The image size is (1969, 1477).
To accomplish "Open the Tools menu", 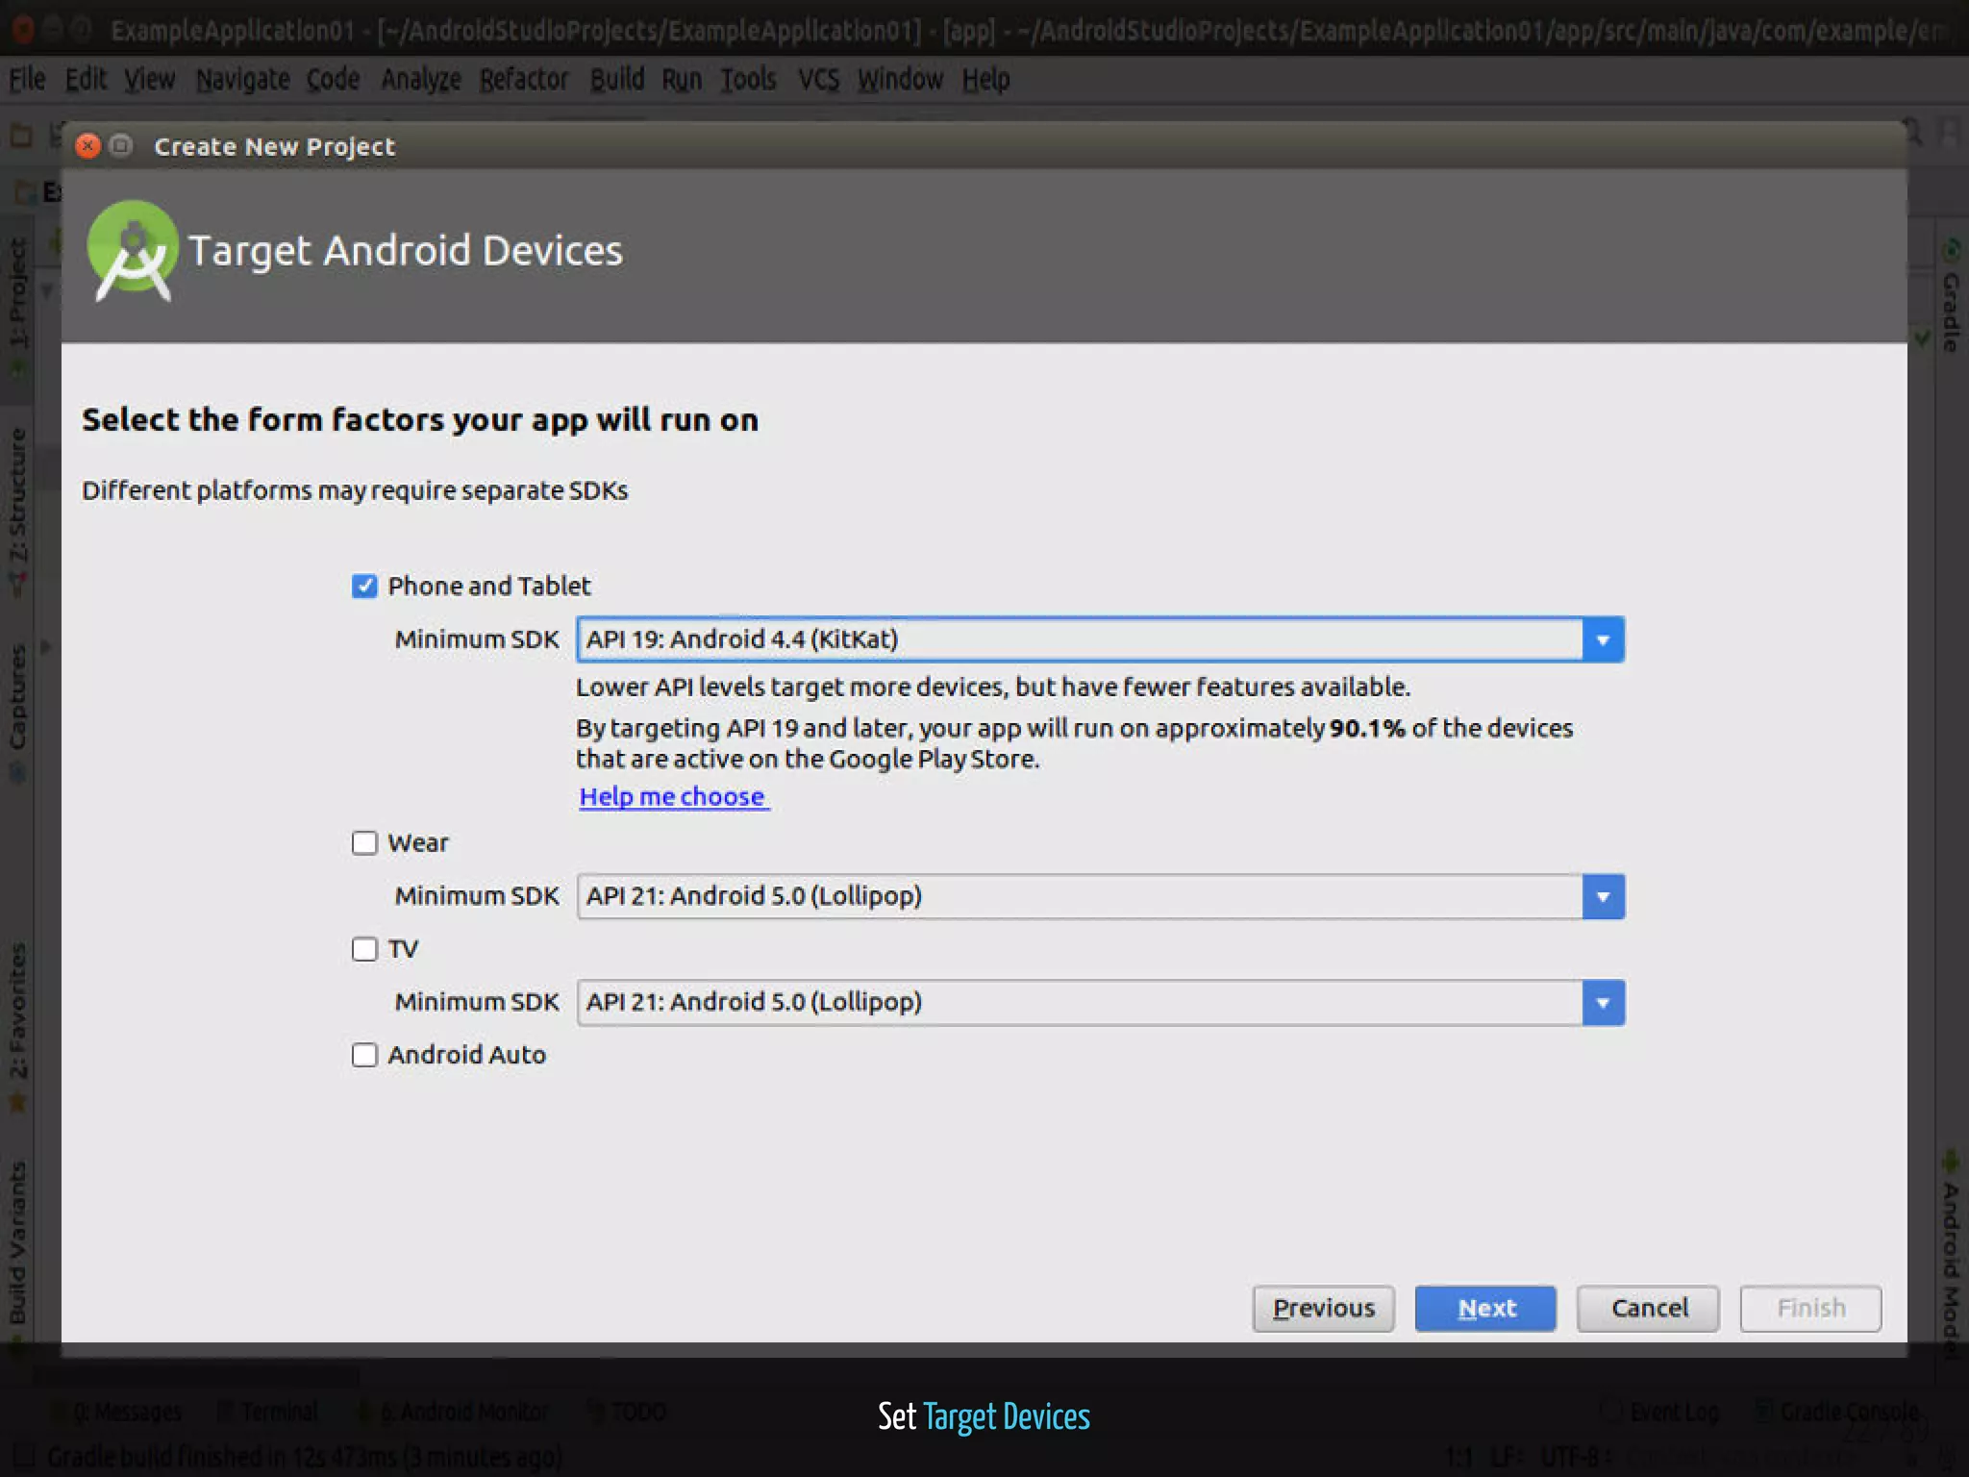I will click(749, 79).
